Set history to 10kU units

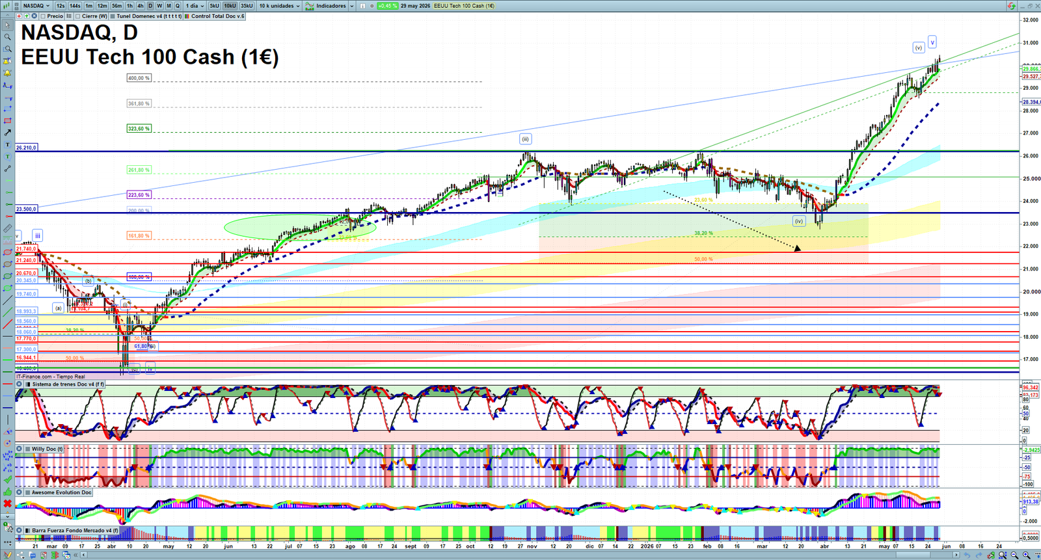click(230, 6)
